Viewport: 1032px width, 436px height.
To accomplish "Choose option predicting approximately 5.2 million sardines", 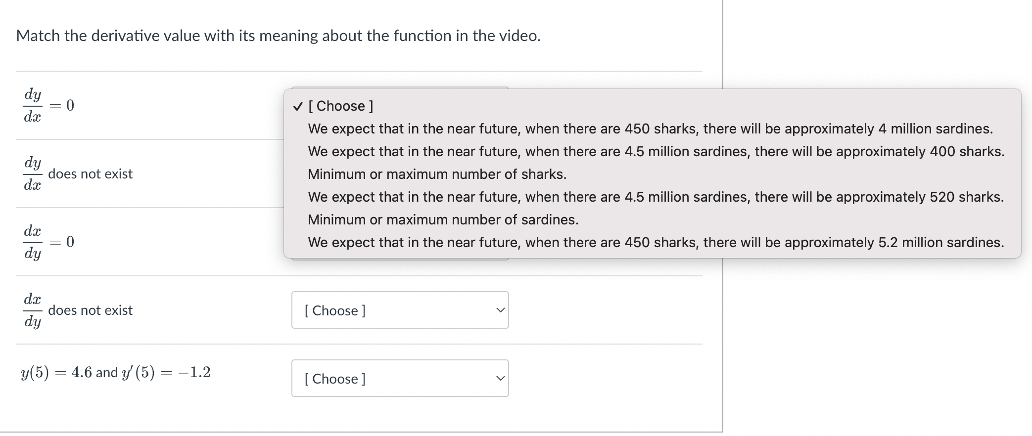I will click(x=656, y=243).
